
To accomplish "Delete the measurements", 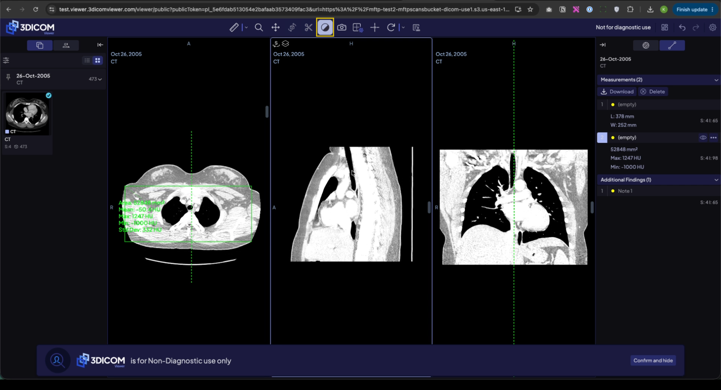I will (653, 91).
